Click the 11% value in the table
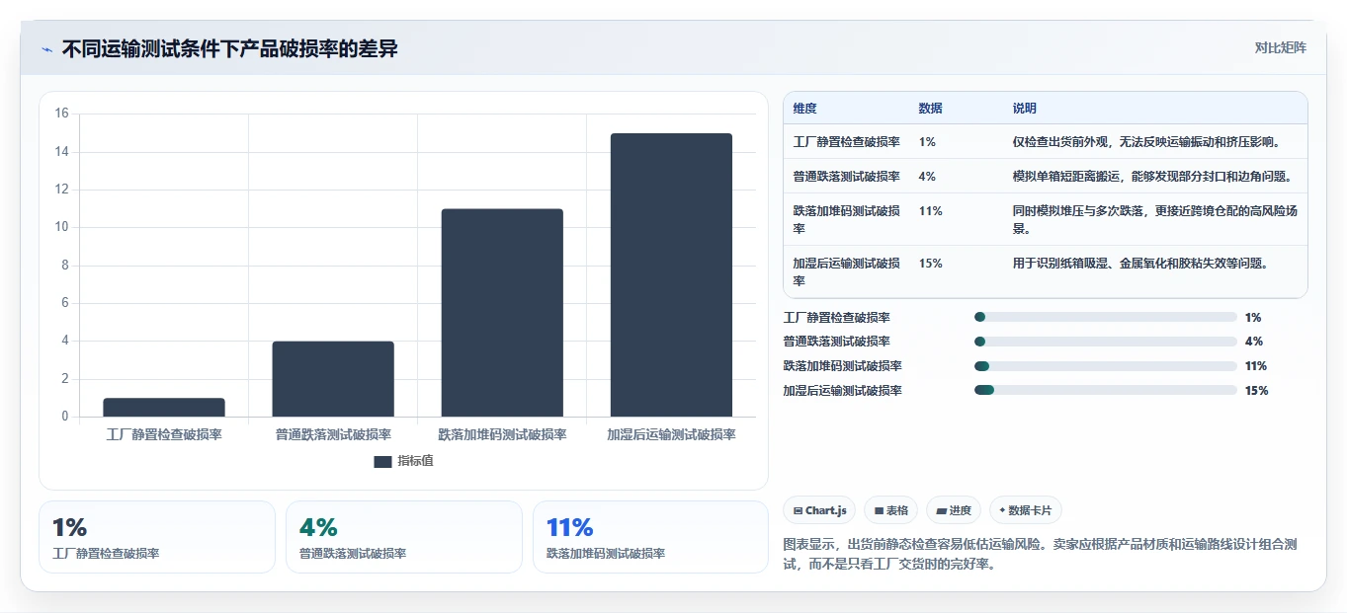1347x613 pixels. (x=930, y=210)
